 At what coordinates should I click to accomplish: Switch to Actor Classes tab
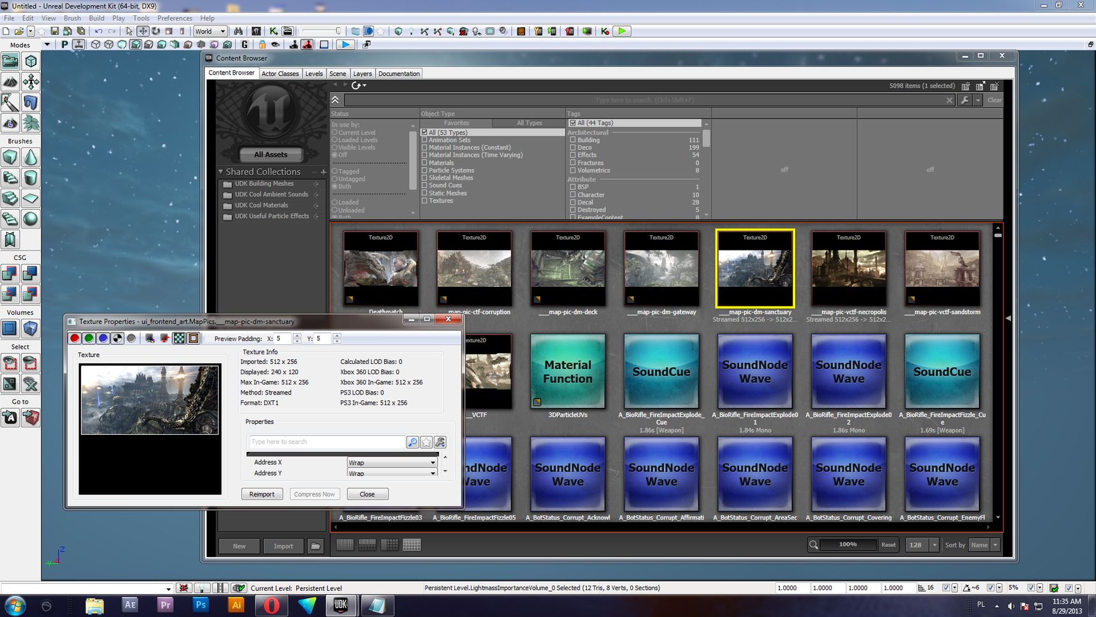pyautogui.click(x=280, y=73)
